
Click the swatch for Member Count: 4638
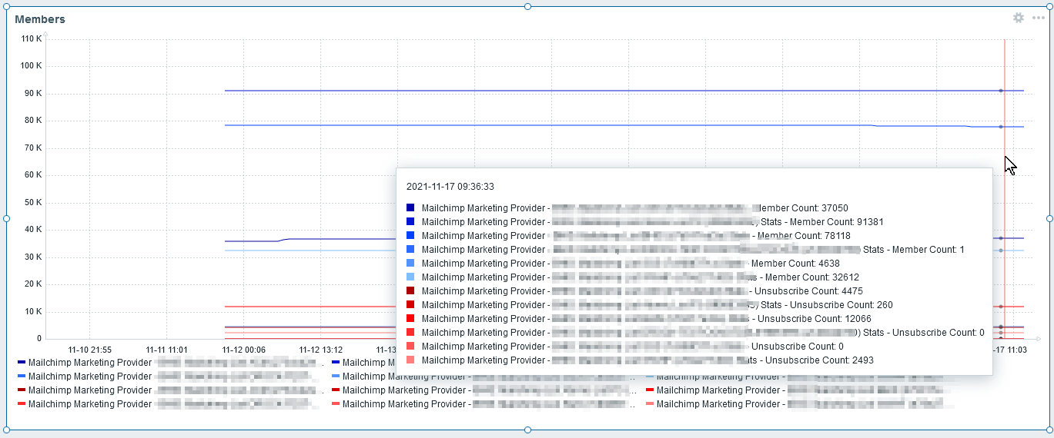tap(410, 264)
